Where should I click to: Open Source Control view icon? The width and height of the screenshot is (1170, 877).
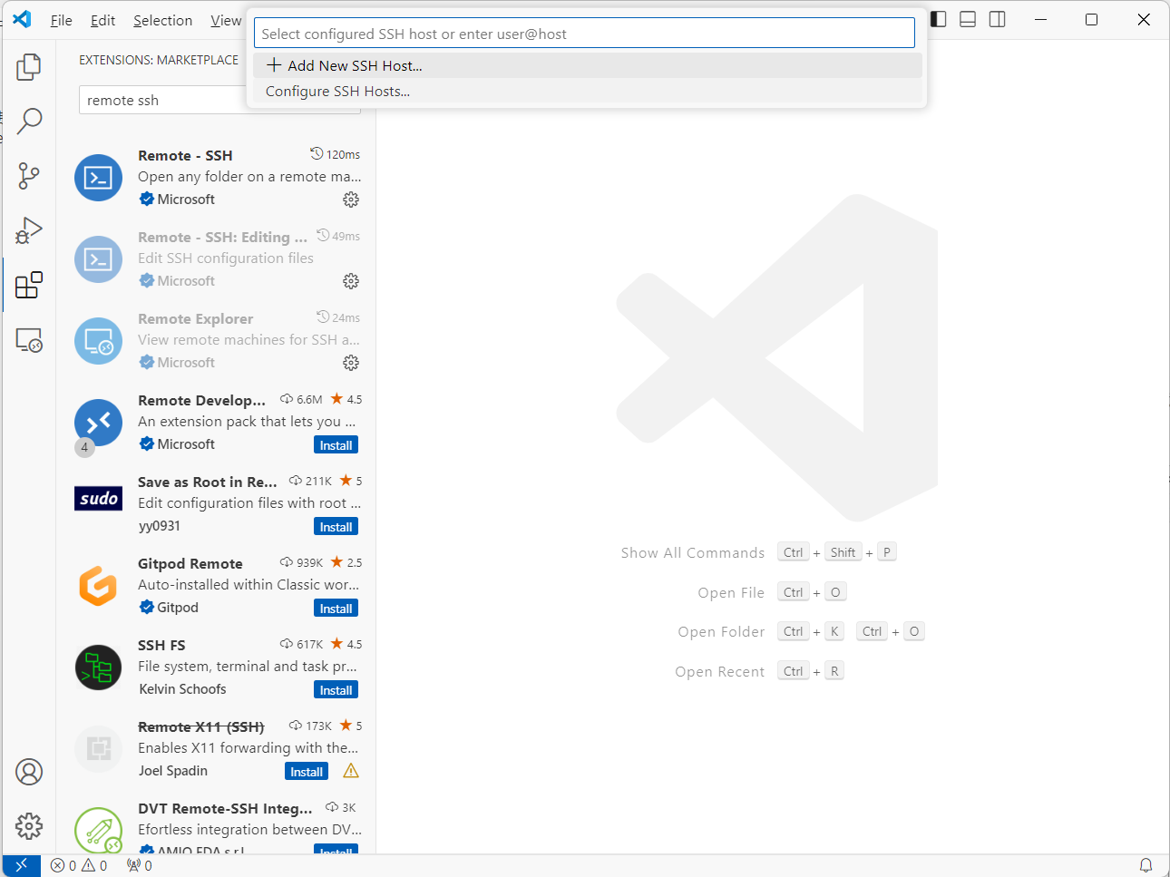[x=29, y=176]
